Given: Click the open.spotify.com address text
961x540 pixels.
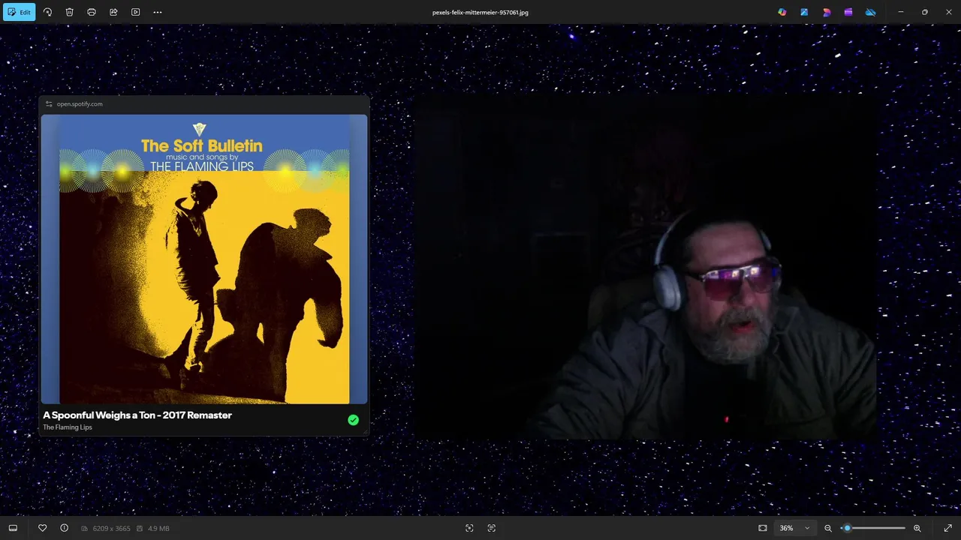Looking at the screenshot, I should coord(80,104).
